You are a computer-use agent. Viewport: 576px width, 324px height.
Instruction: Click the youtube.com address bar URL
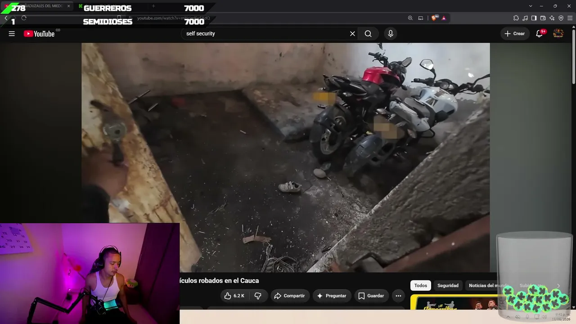173,18
